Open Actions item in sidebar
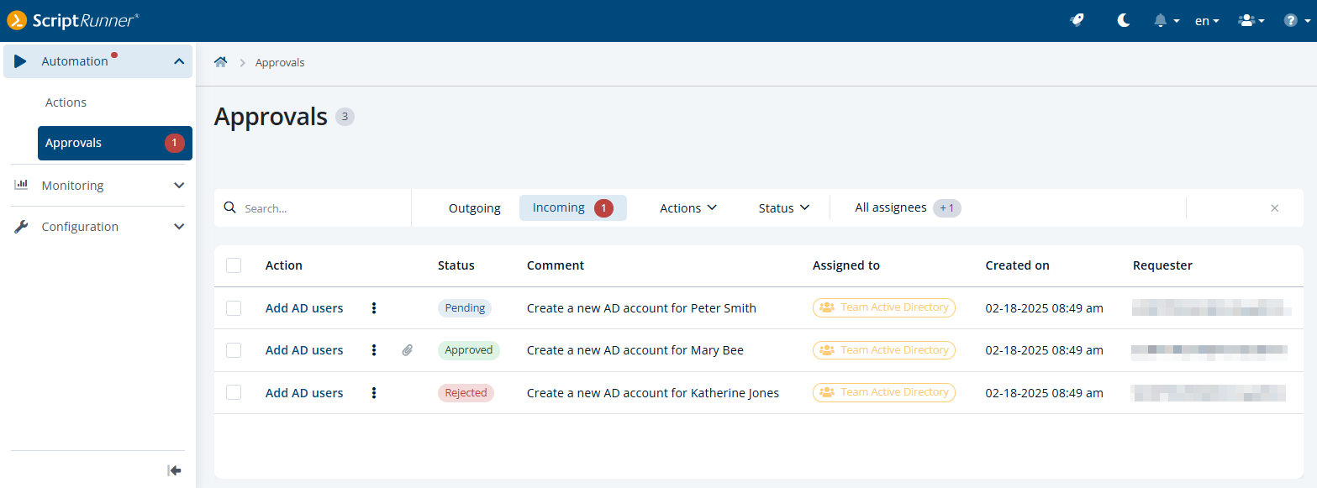1317x488 pixels. (66, 102)
